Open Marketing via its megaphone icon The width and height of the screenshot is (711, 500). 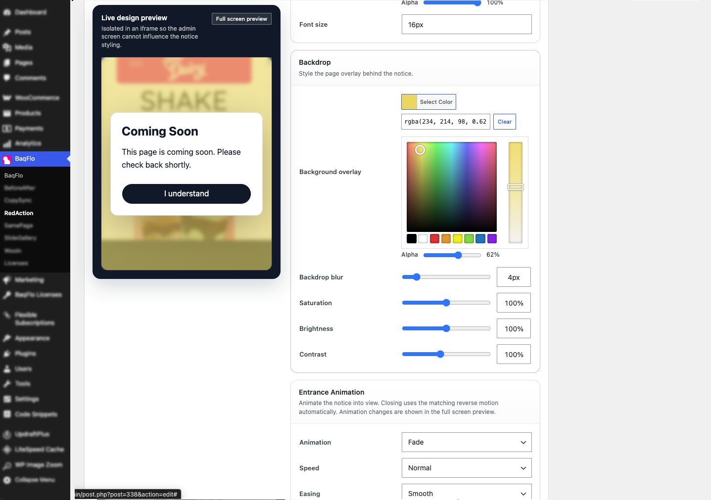click(7, 280)
